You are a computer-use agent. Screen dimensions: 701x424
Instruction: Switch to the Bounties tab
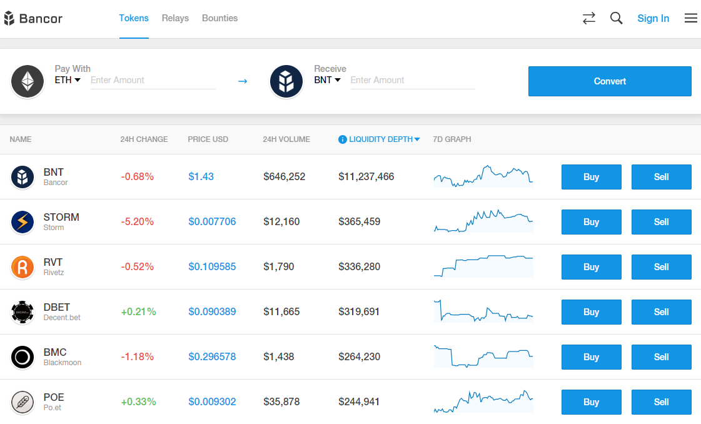click(219, 18)
